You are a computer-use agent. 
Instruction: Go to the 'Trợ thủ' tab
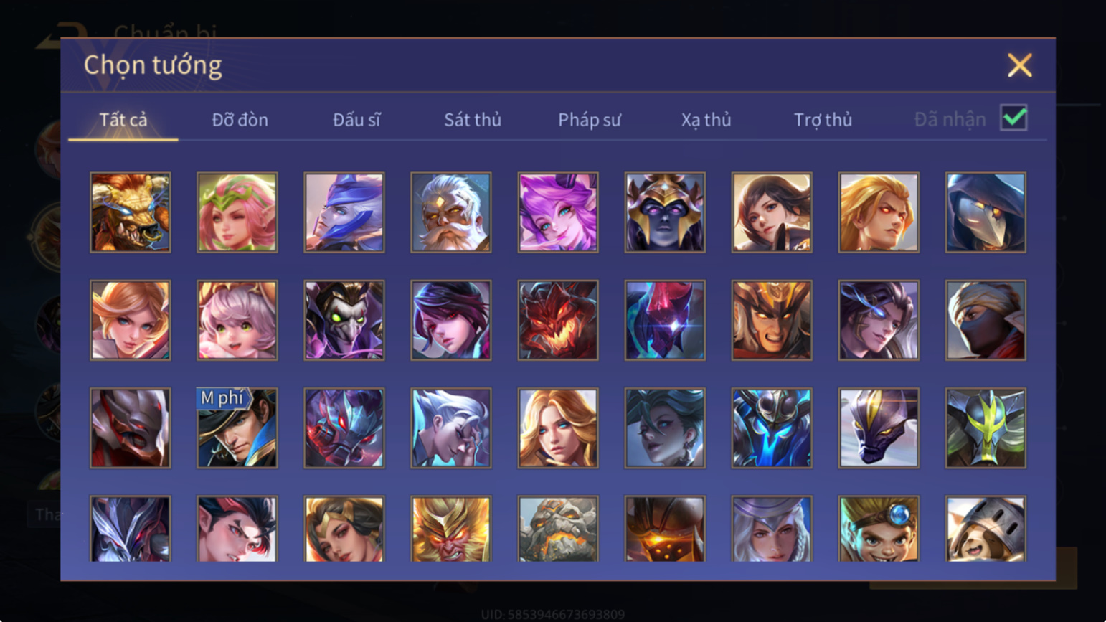(x=823, y=120)
